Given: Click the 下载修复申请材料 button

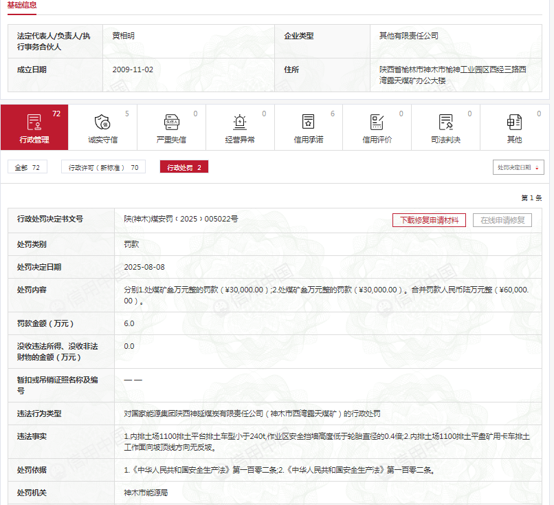Looking at the screenshot, I should click(x=430, y=220).
